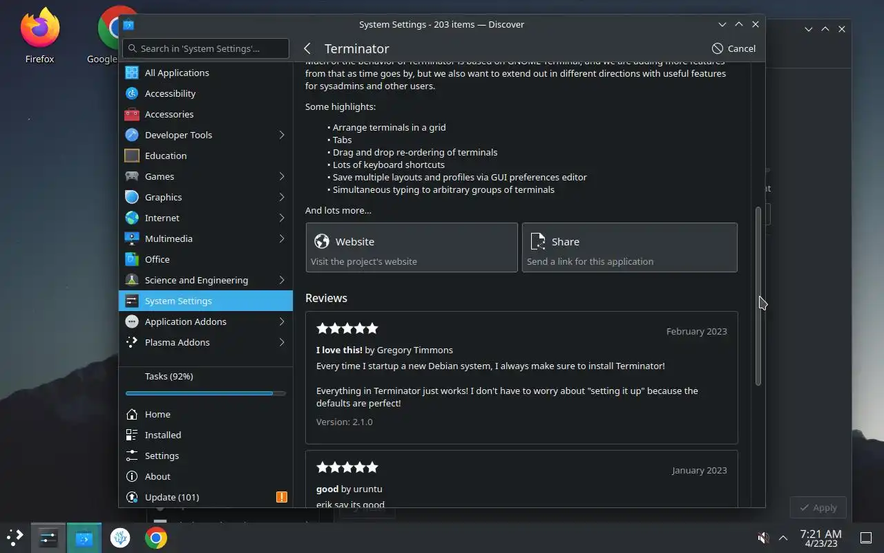
Task: Click the 'January 2023' review date
Action: [x=700, y=470]
